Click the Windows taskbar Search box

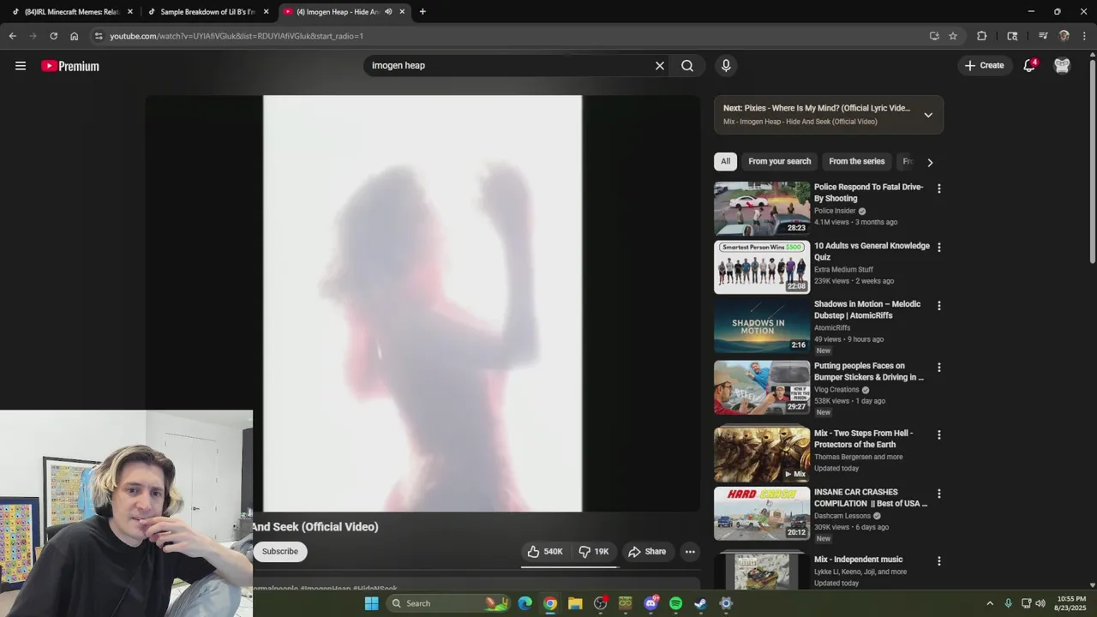click(448, 603)
